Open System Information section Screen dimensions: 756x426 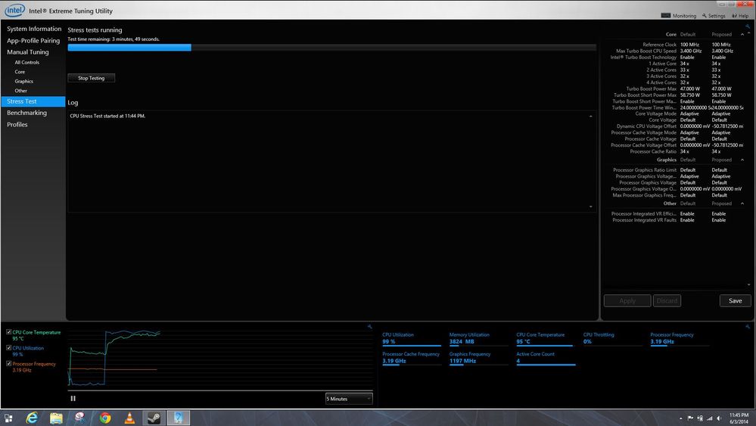[34, 29]
